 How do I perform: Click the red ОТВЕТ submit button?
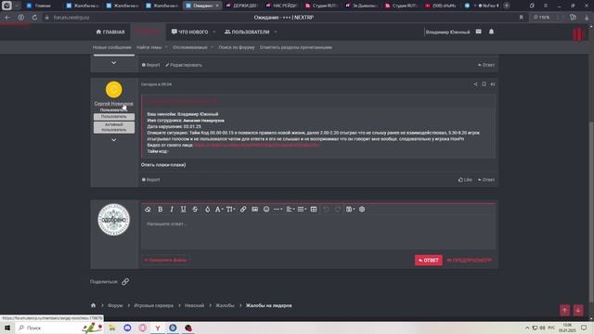tap(429, 260)
